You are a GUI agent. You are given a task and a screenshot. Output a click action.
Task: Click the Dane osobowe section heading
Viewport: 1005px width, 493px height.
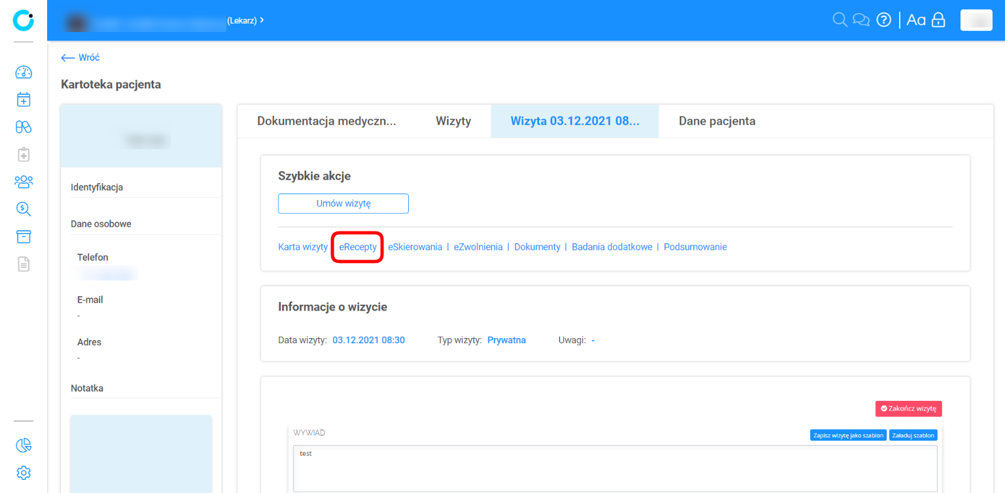pyautogui.click(x=101, y=224)
